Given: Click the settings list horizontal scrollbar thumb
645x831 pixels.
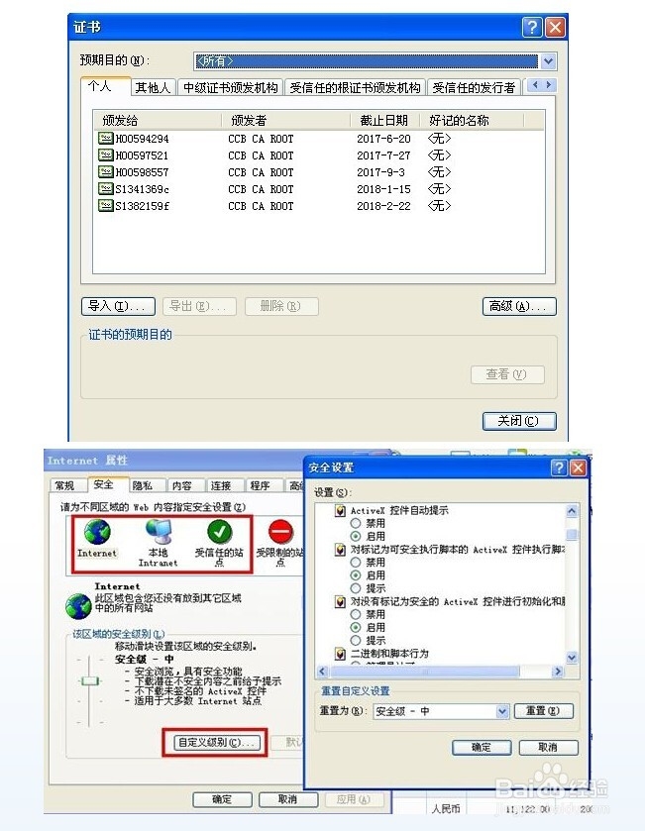Looking at the screenshot, I should pyautogui.click(x=424, y=672).
